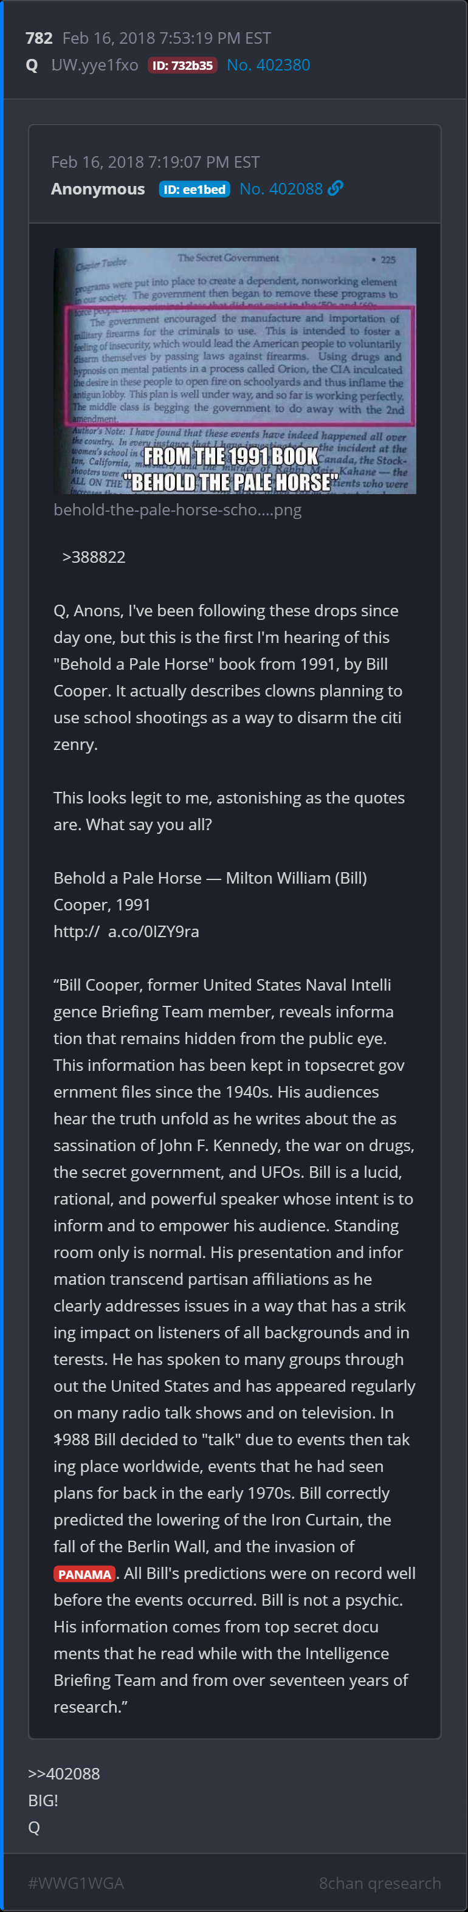Viewport: 468px width, 1912px height.
Task: Click the red ID: 732b35 badge
Action: [x=183, y=65]
